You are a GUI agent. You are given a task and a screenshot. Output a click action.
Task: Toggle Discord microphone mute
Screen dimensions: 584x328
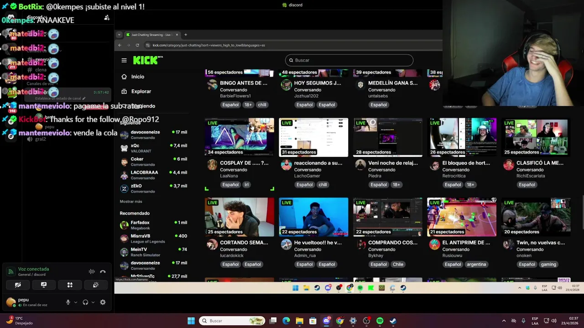tap(68, 302)
